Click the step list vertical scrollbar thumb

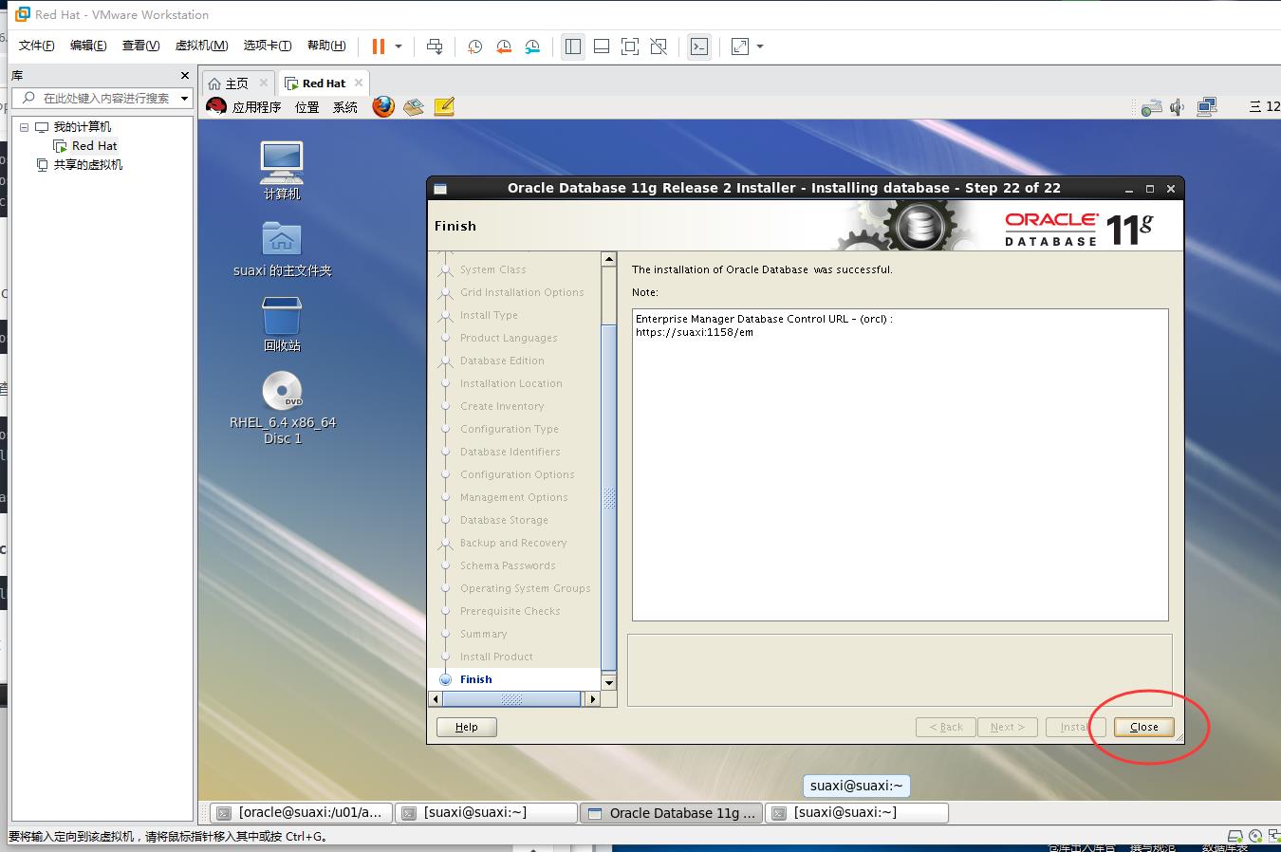click(609, 497)
